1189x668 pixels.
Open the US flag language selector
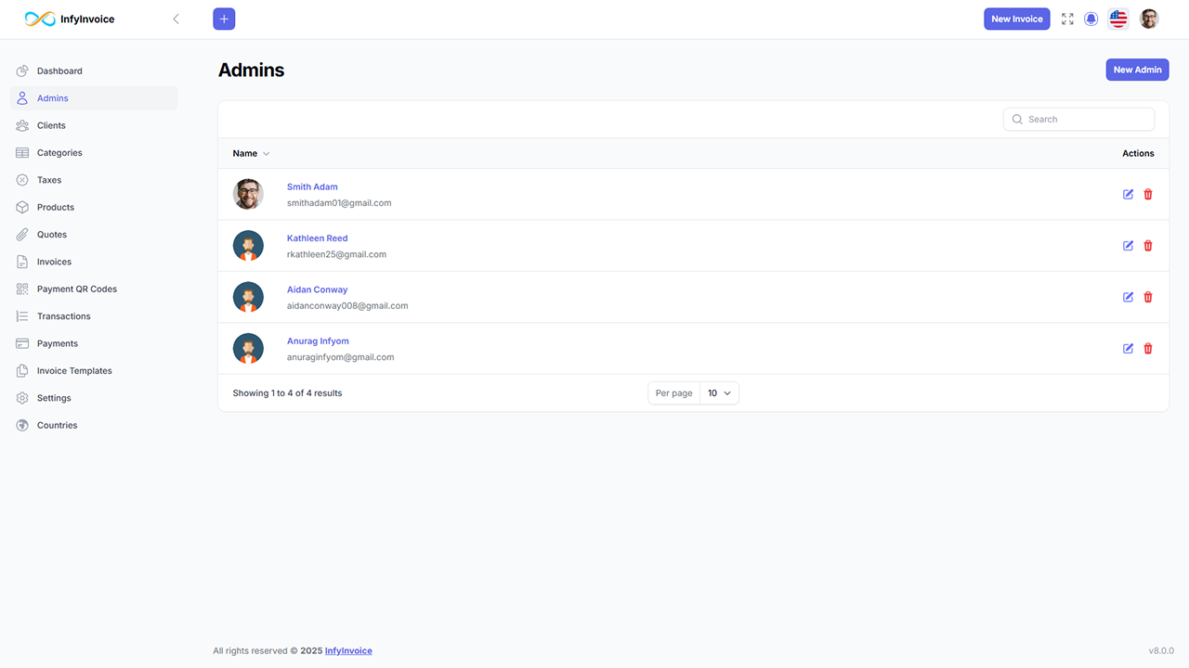coord(1118,19)
